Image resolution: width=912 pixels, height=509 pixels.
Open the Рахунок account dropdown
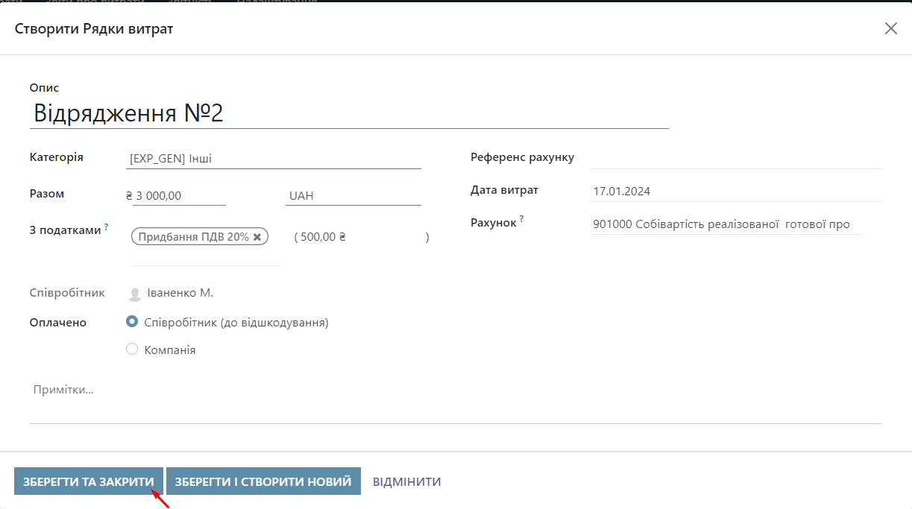(x=724, y=224)
